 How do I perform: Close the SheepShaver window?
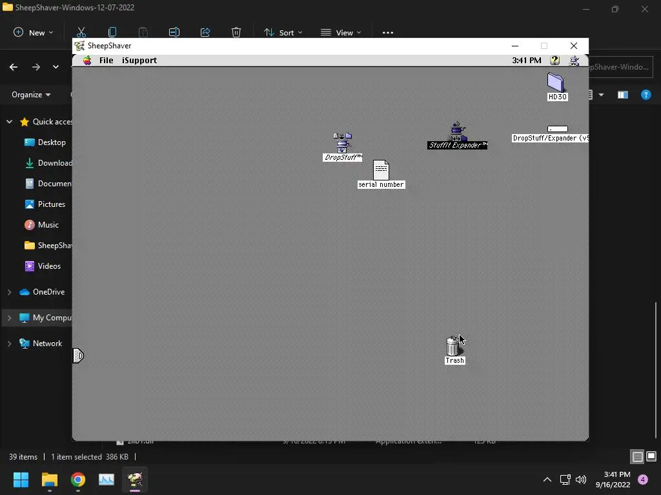point(574,46)
